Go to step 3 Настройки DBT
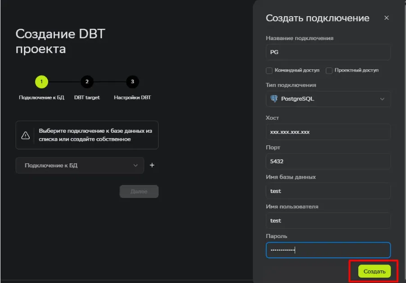Screen dimensions: 406x283 132,82
